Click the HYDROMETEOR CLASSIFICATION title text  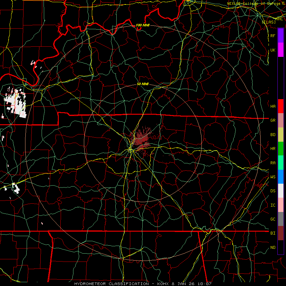click(x=111, y=284)
